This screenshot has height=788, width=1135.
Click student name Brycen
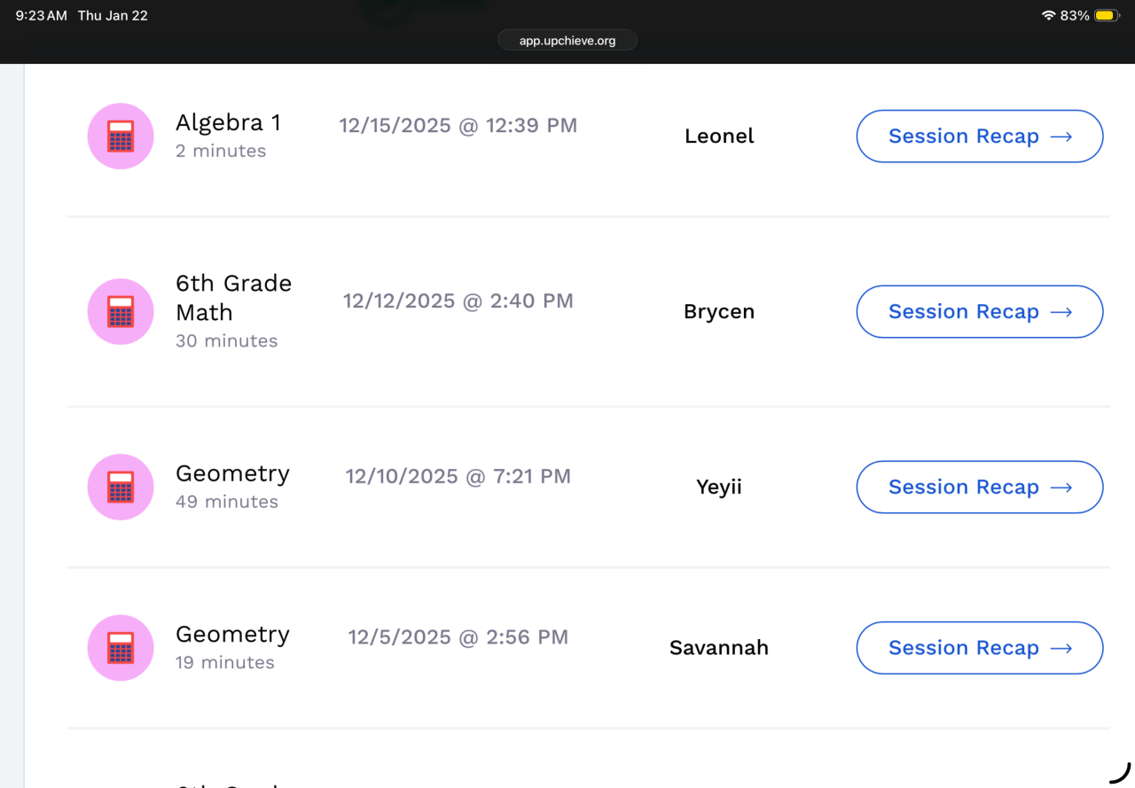(x=719, y=312)
